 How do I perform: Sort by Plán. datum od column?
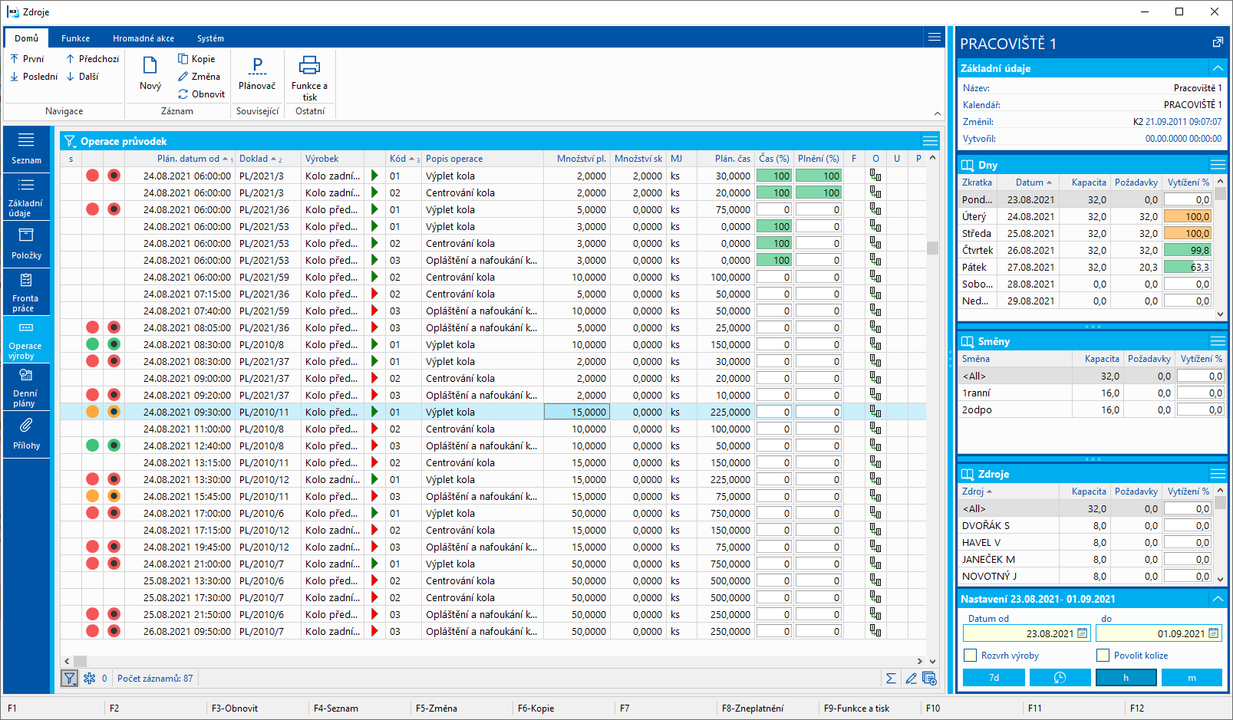pyautogui.click(x=188, y=159)
